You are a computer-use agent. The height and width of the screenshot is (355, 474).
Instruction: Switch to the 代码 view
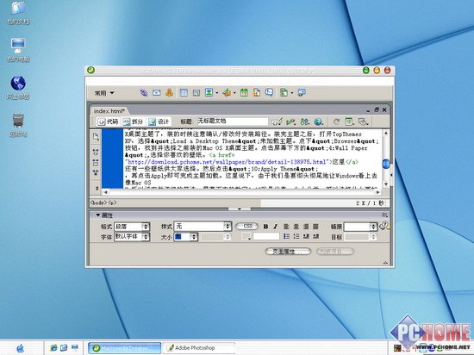(x=108, y=121)
